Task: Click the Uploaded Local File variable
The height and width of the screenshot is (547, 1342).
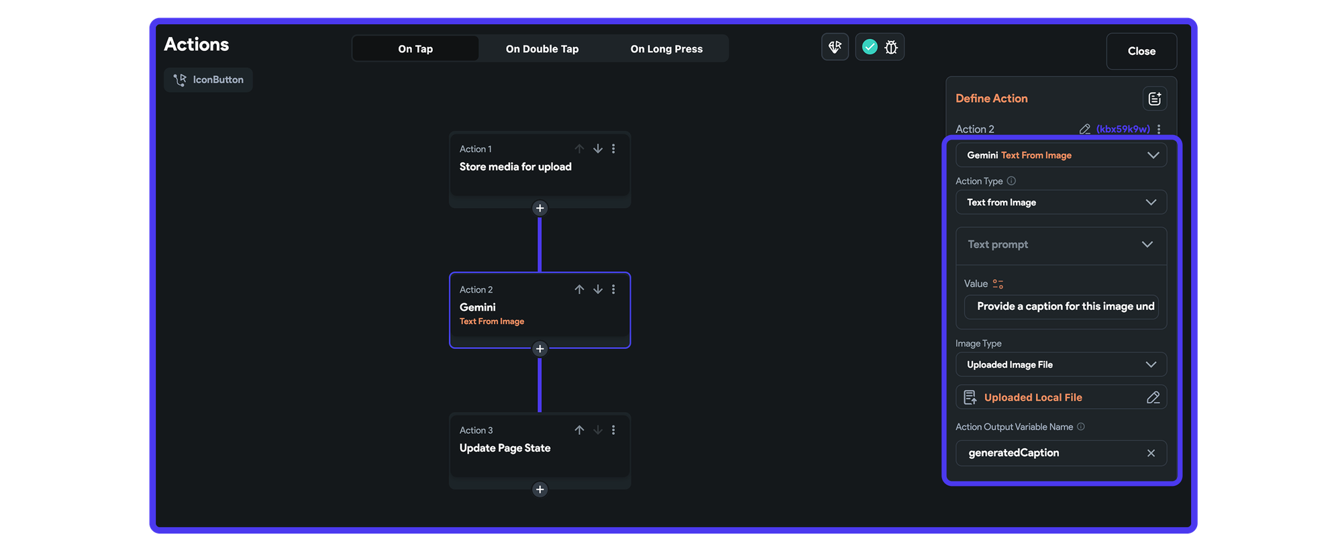Action: tap(1033, 397)
